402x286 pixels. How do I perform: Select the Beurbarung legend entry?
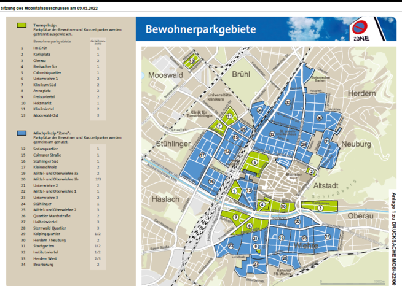pos(44,263)
